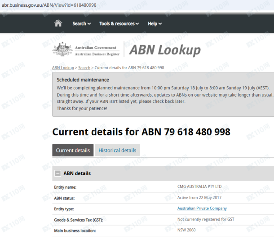Open the Help dropdown menu
This screenshot has height=244, width=274.
[x=155, y=24]
